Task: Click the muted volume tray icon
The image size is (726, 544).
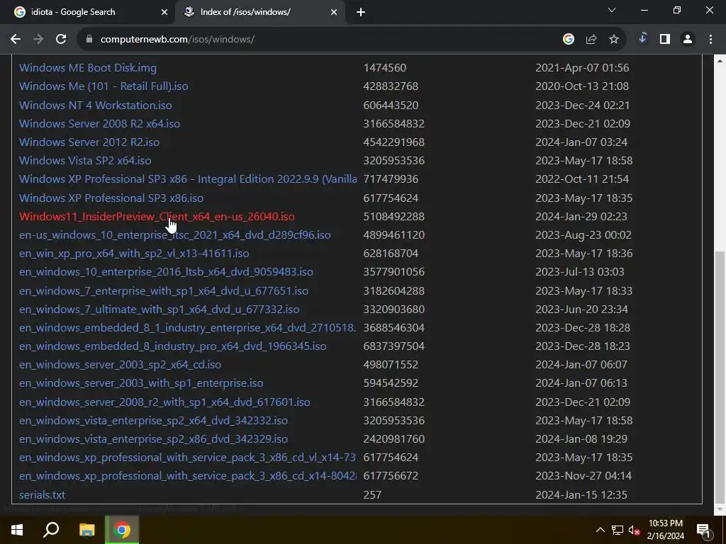Action: [x=635, y=530]
